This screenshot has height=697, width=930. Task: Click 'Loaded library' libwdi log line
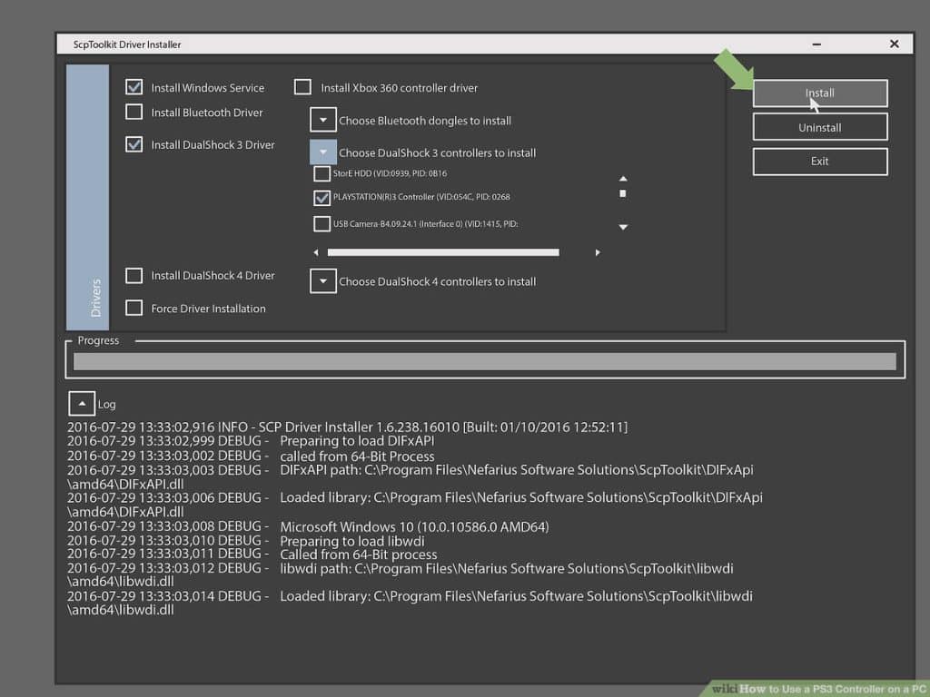410,603
